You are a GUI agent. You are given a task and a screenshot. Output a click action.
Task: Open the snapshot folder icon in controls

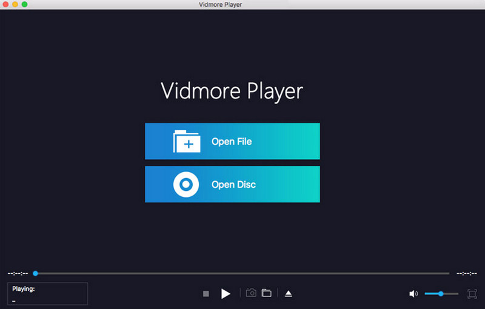266,293
